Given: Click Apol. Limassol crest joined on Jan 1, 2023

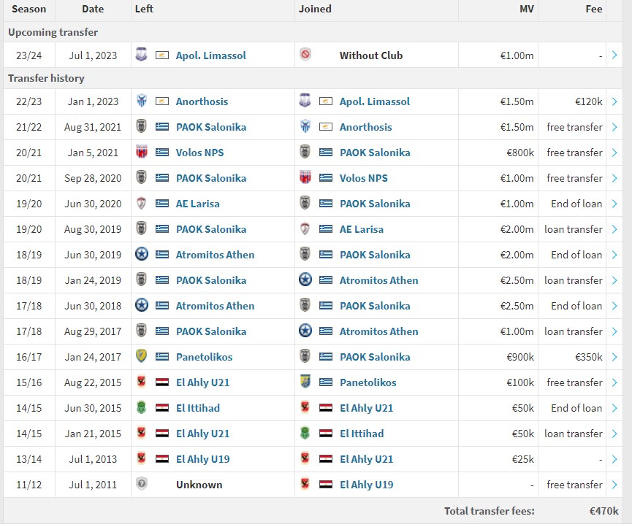Looking at the screenshot, I should [305, 101].
